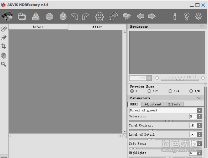Adjust the Saturation value stepper
The width and height of the screenshot is (208, 158).
point(200,116)
